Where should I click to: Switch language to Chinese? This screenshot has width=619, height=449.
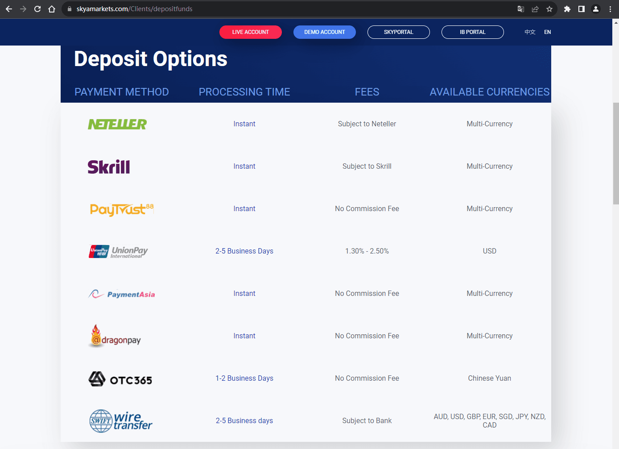[530, 32]
